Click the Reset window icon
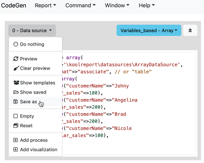Image resolution: width=204 pixels, height=163 pixels. [x=16, y=126]
